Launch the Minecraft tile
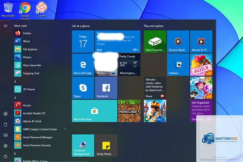Viewport: 243px width, 162px height. [129, 111]
